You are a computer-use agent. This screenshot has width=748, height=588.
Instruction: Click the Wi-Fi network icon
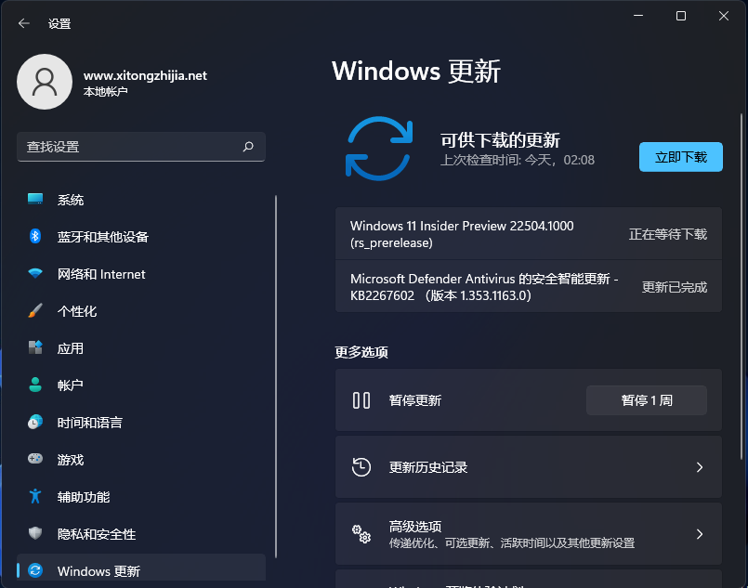coord(35,273)
